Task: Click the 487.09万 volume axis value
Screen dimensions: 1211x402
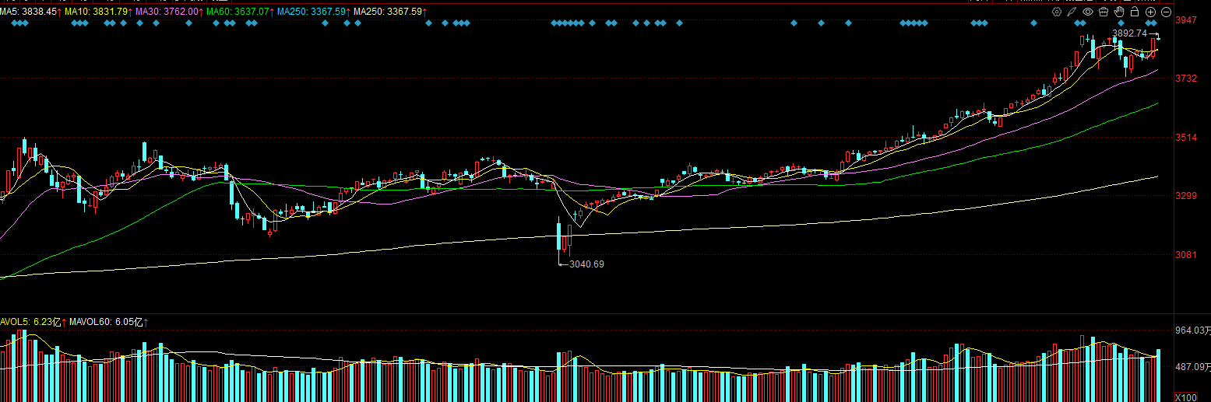Action: (1193, 367)
